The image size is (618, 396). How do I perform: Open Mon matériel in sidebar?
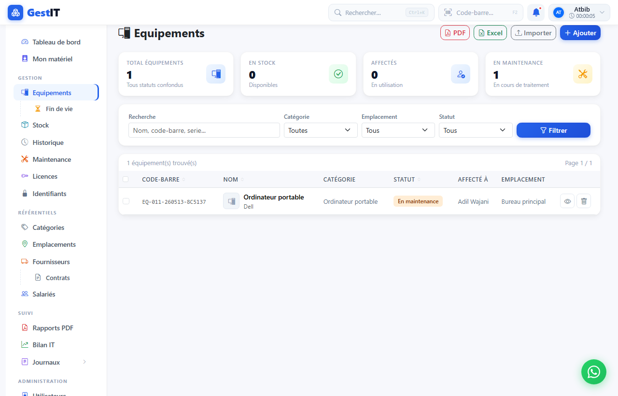tap(56, 59)
